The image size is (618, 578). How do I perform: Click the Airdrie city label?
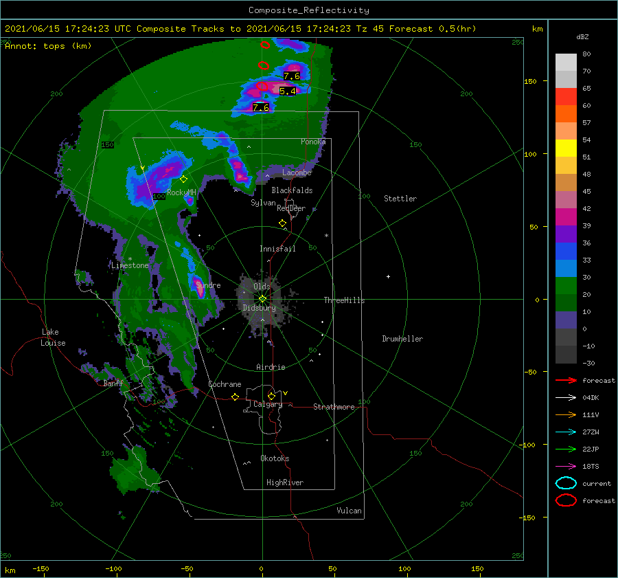(271, 367)
